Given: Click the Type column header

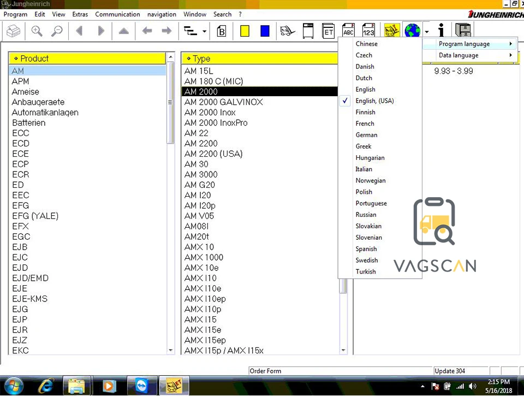Looking at the screenshot, I should (x=260, y=58).
